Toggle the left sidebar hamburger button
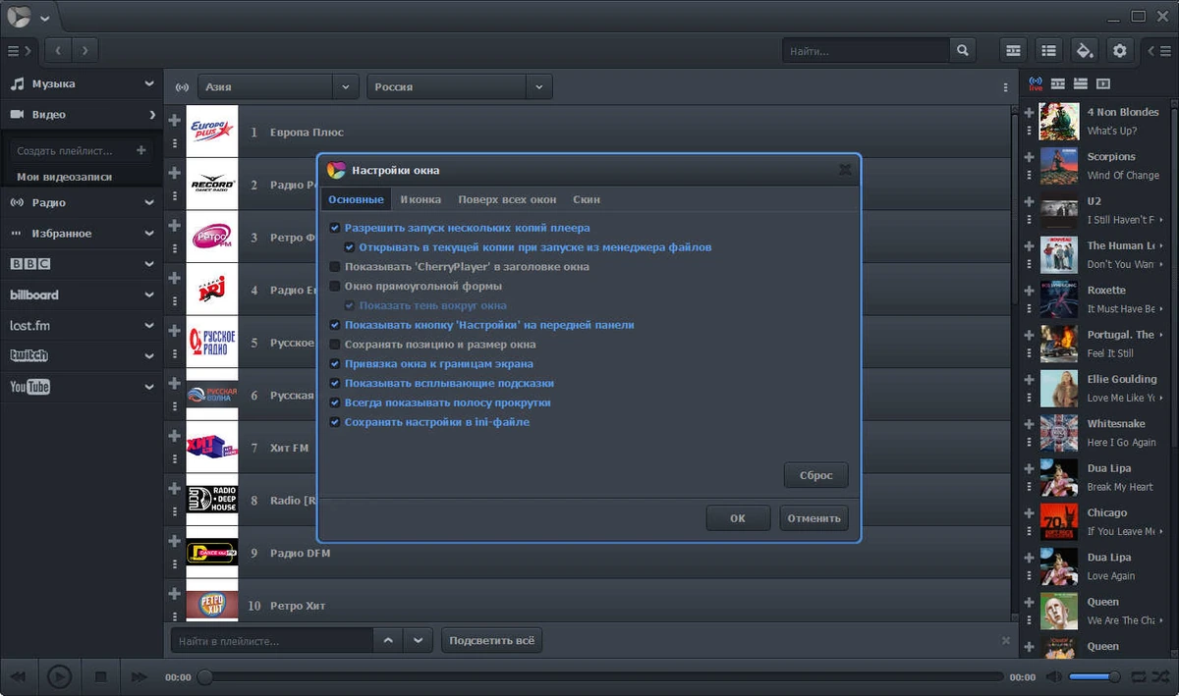Screen dimensions: 1179x696 pyautogui.click(x=18, y=50)
